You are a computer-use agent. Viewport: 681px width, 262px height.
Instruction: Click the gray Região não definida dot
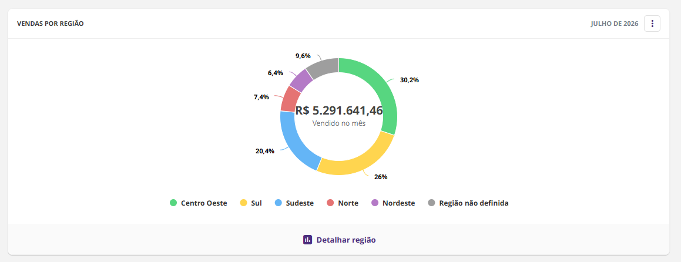(432, 203)
